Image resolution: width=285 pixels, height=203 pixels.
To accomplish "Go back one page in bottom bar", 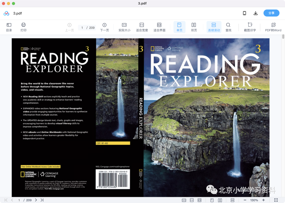I will click(x=12, y=200).
